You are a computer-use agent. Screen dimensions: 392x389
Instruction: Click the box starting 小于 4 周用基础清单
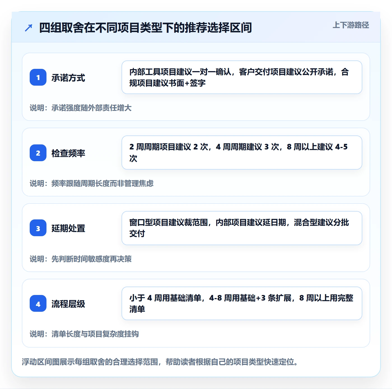pos(242,303)
